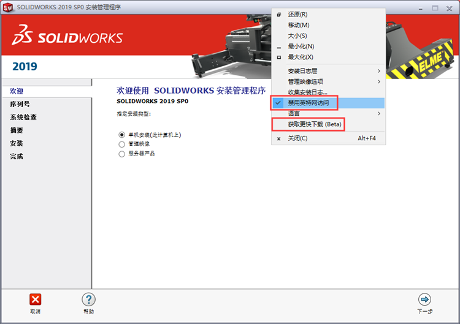
Task: Open the 欢迎 step in sidebar
Action: coord(17,91)
